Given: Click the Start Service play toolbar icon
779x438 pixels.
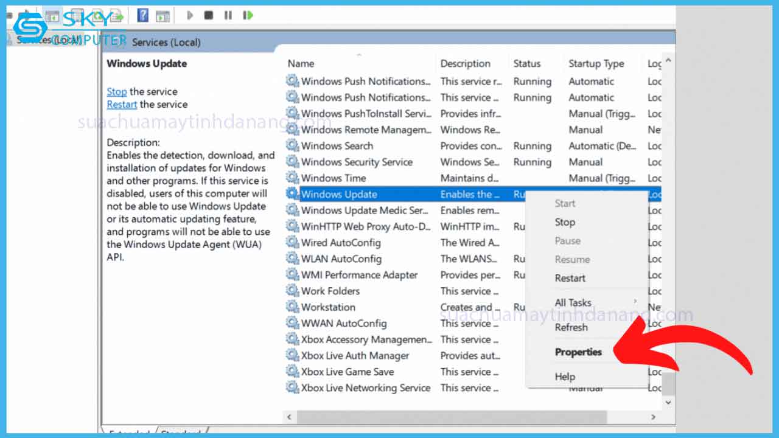Looking at the screenshot, I should [x=190, y=15].
